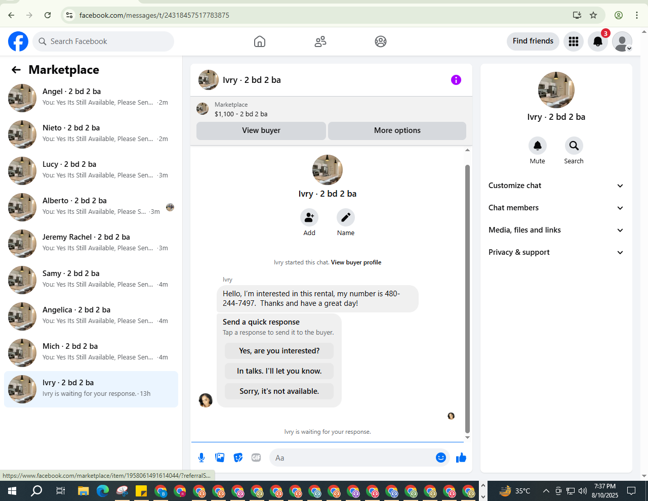
Task: Send 'In talks. I'll let you know.' response
Action: (279, 371)
